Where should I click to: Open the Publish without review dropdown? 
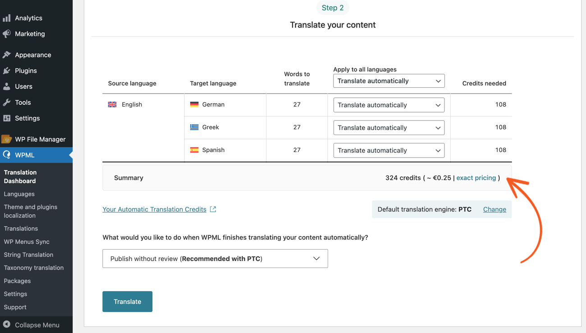215,258
